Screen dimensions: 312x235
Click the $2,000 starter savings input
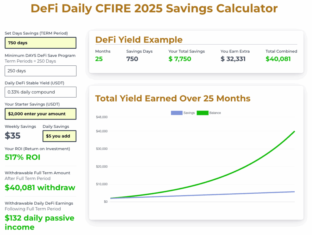click(41, 114)
